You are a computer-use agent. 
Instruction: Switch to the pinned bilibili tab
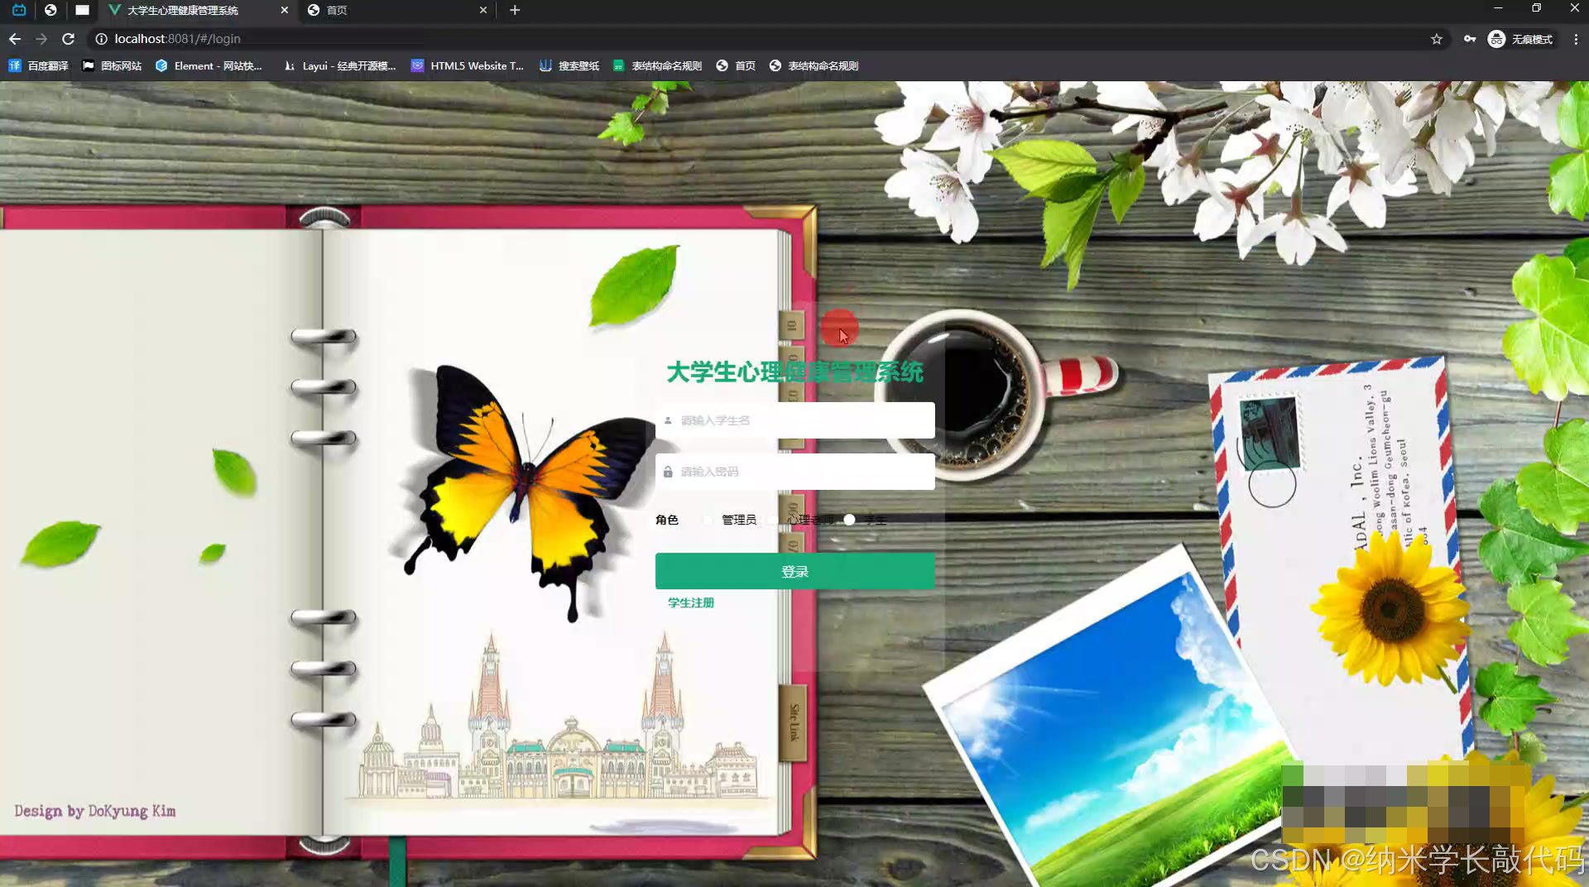point(19,10)
